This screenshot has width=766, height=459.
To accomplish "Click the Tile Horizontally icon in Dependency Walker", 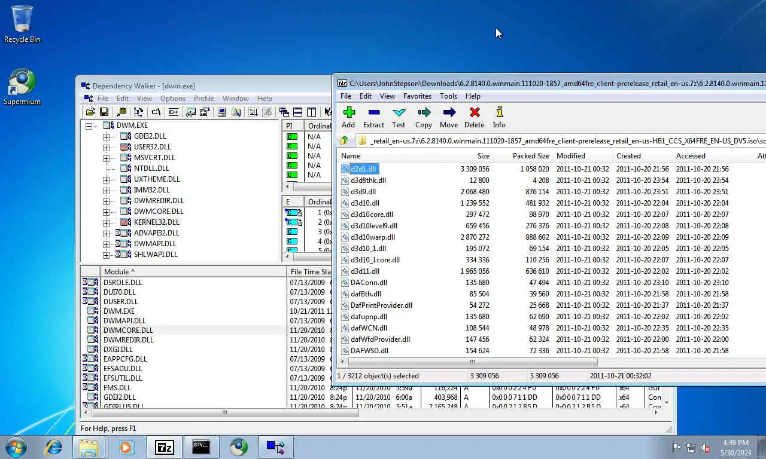I will point(297,112).
